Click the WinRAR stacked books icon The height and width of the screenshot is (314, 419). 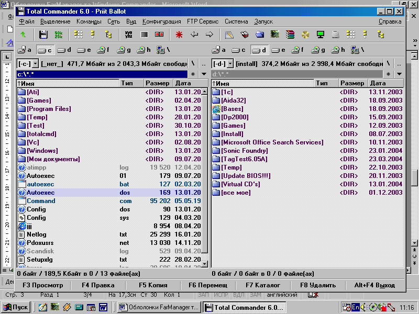(x=290, y=35)
